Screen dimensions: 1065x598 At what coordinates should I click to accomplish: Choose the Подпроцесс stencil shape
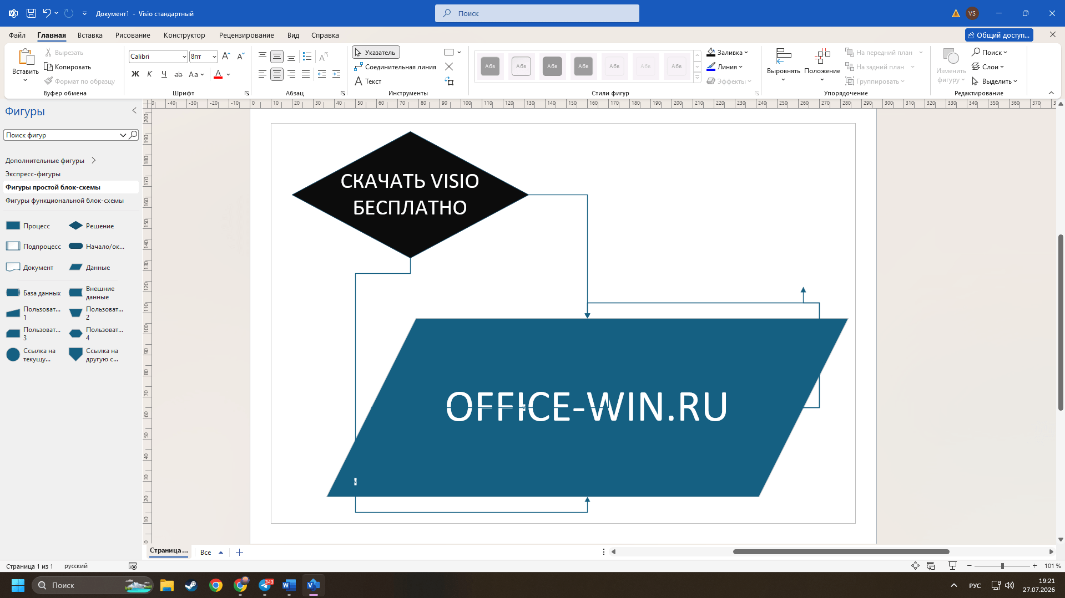tap(33, 247)
